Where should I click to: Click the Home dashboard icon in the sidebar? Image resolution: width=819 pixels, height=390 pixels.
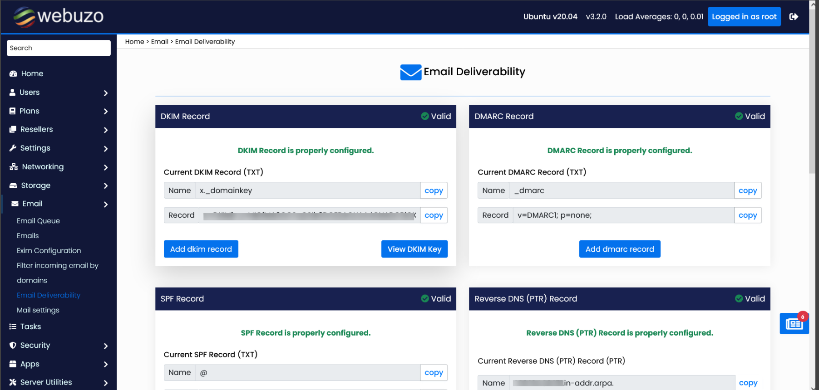13,73
